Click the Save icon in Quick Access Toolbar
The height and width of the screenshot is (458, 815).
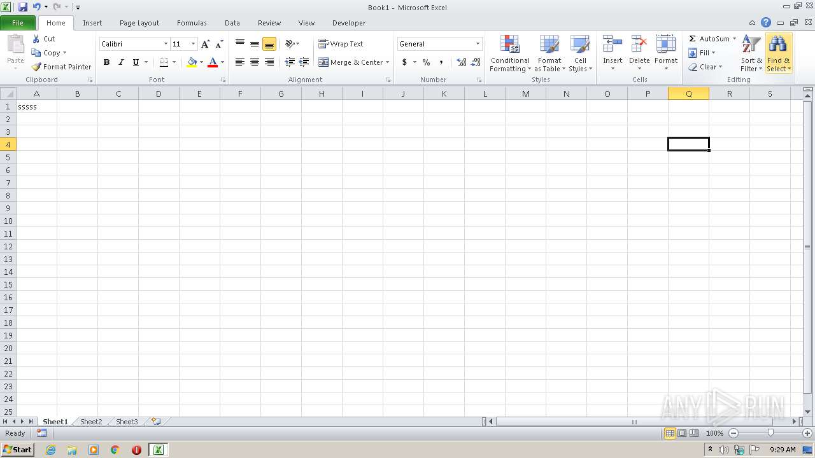click(23, 7)
